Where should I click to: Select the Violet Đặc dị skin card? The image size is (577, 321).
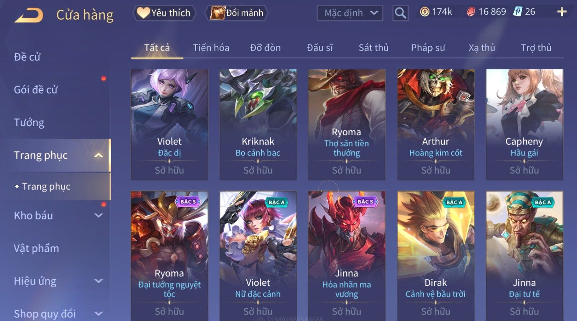(x=169, y=124)
